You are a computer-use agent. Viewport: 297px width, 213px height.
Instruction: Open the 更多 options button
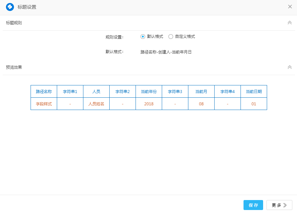(279, 205)
